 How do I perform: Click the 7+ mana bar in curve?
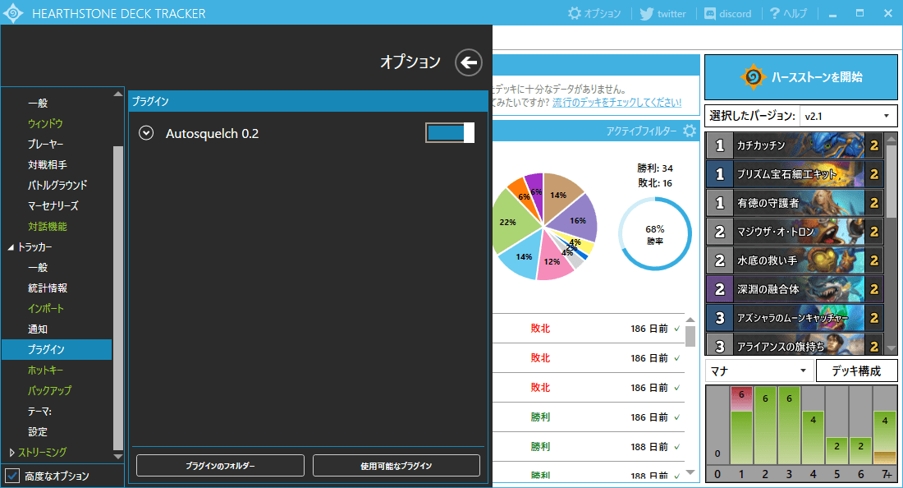(885, 437)
